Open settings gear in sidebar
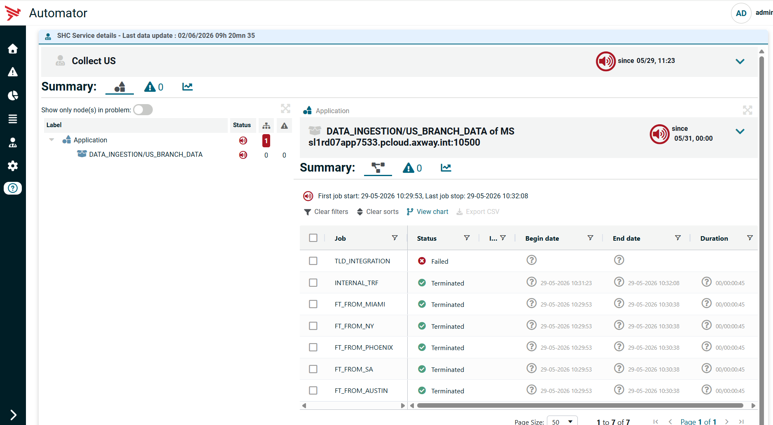 pos(13,166)
